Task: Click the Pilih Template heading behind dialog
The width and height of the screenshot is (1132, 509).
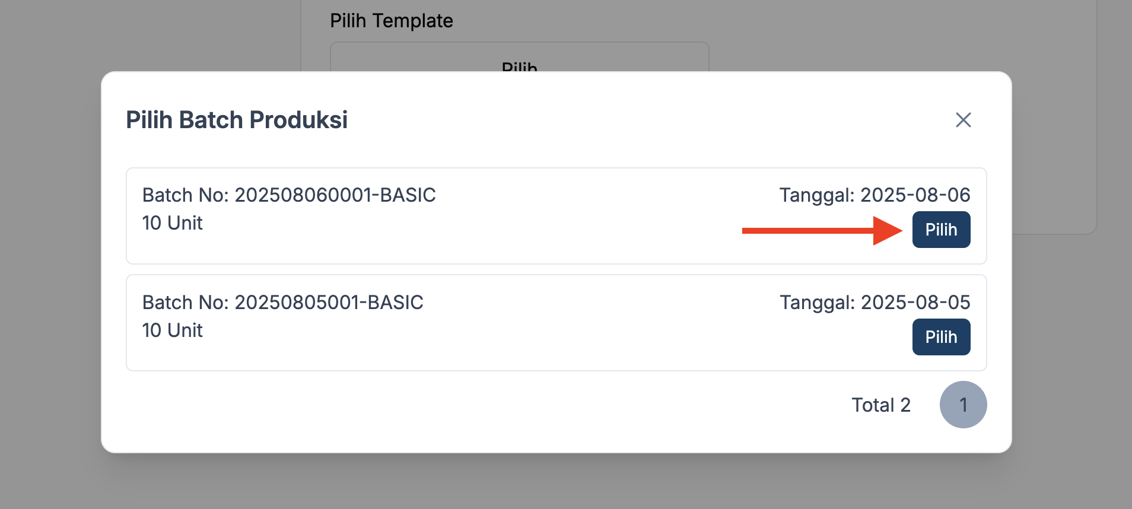Action: [391, 21]
